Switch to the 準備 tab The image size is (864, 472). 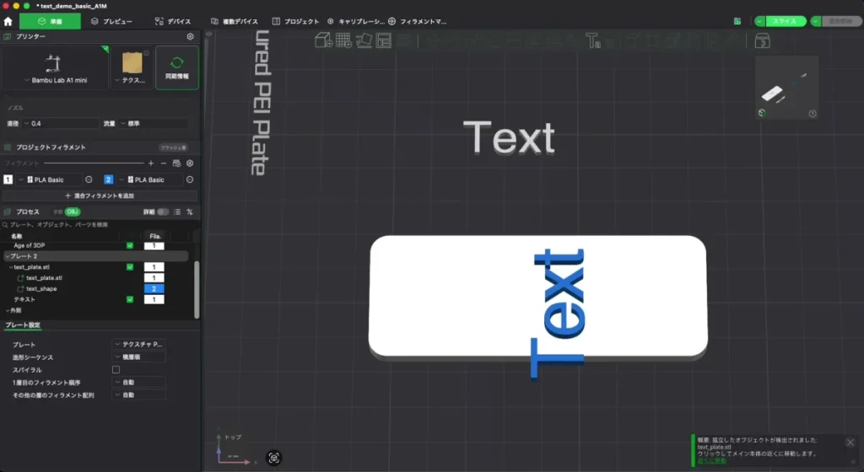50,21
